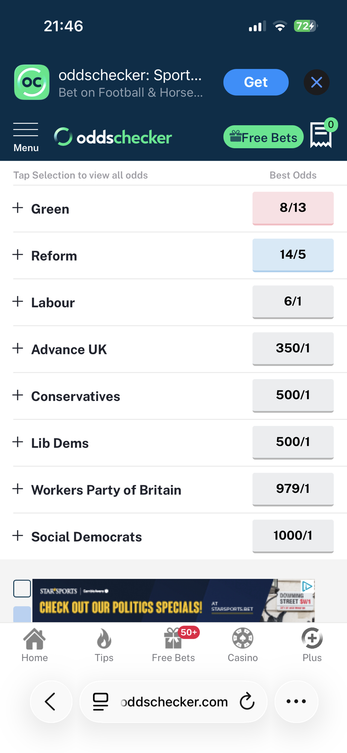Expand the Labour selection row
The image size is (347, 753).
coord(18,302)
